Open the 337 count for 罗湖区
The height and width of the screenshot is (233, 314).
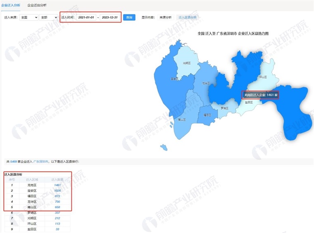click(x=57, y=213)
